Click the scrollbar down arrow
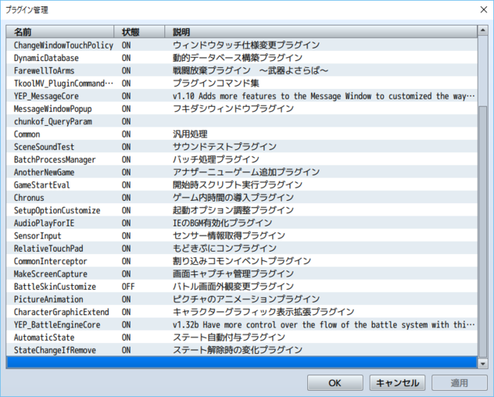Viewport: 494px width, 397px height. 482,364
